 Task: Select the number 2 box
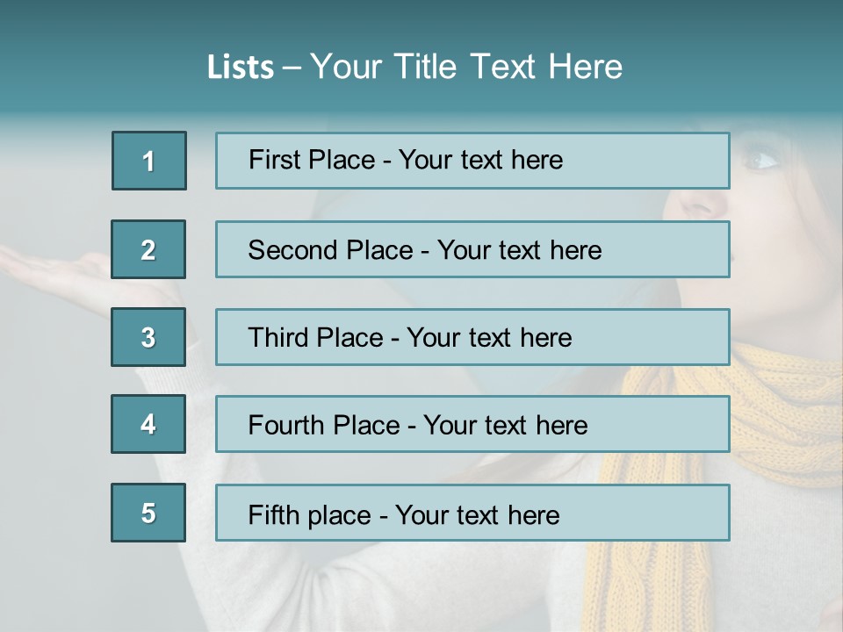click(x=148, y=249)
